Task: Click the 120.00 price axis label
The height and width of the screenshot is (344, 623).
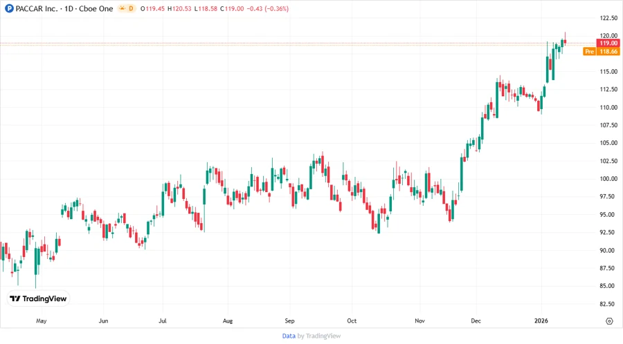Action: 608,36
